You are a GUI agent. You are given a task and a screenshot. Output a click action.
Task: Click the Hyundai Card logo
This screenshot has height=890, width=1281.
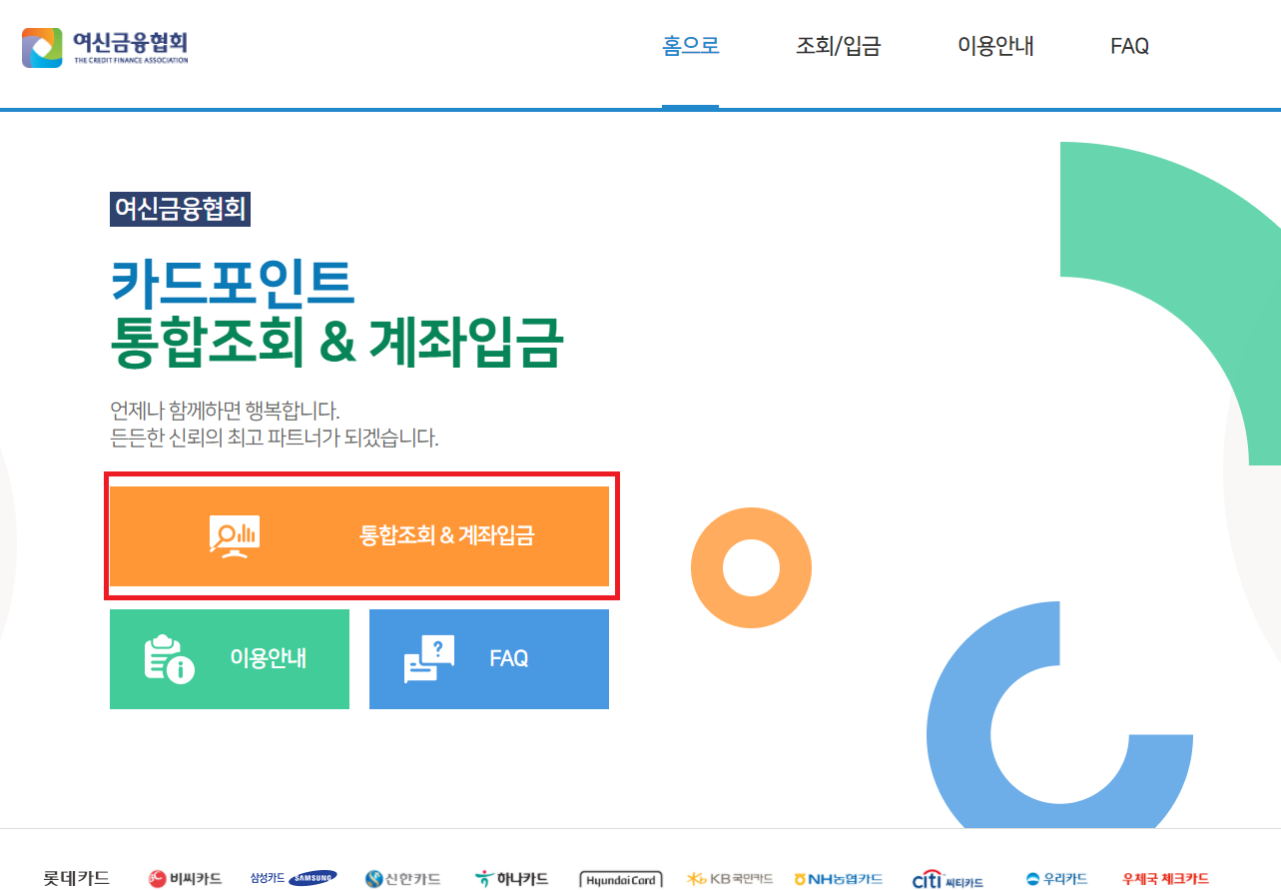click(621, 879)
